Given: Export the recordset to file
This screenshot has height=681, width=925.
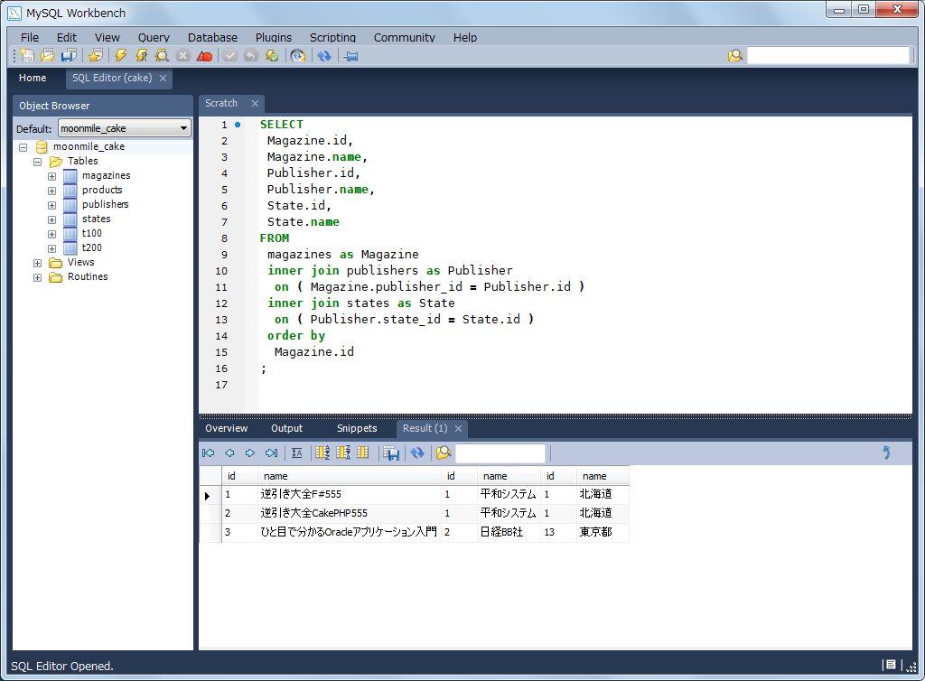Looking at the screenshot, I should pyautogui.click(x=391, y=453).
